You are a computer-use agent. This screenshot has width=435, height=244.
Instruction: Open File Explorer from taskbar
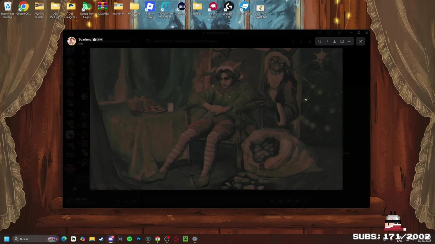[92, 239]
